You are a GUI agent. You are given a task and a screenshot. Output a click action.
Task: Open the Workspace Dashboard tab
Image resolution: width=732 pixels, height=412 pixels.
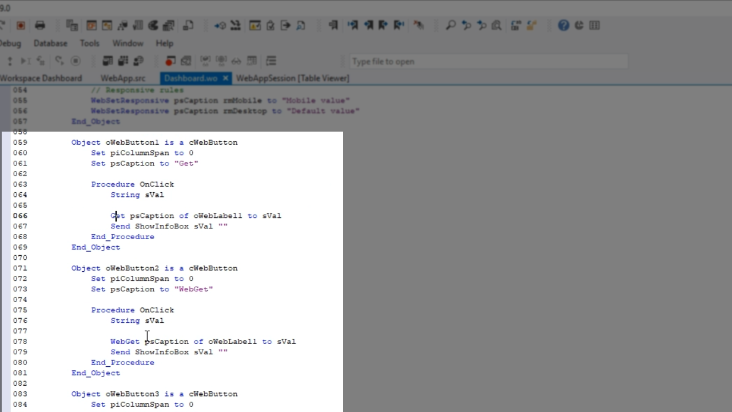click(41, 78)
